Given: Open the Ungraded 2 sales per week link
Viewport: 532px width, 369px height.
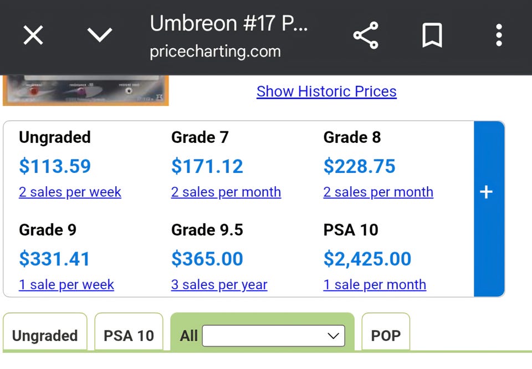Looking at the screenshot, I should tap(70, 192).
